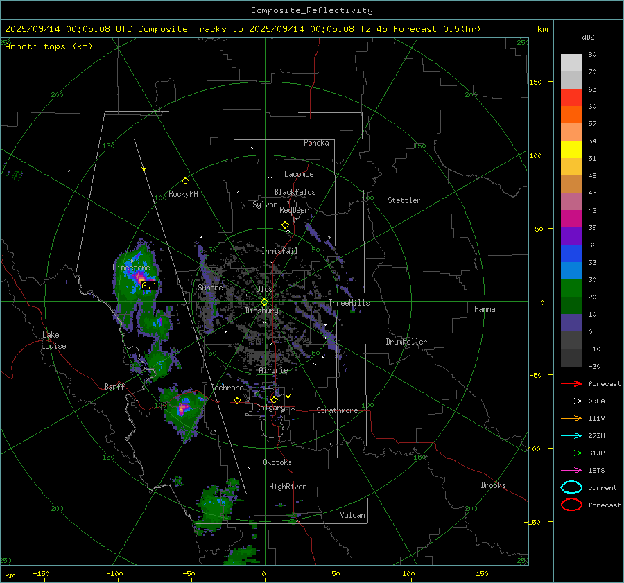Click the Sundre label
Screen dimensions: 624x583
click(210, 287)
